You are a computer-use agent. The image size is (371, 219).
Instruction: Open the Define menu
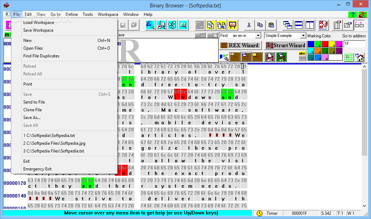pos(72,14)
